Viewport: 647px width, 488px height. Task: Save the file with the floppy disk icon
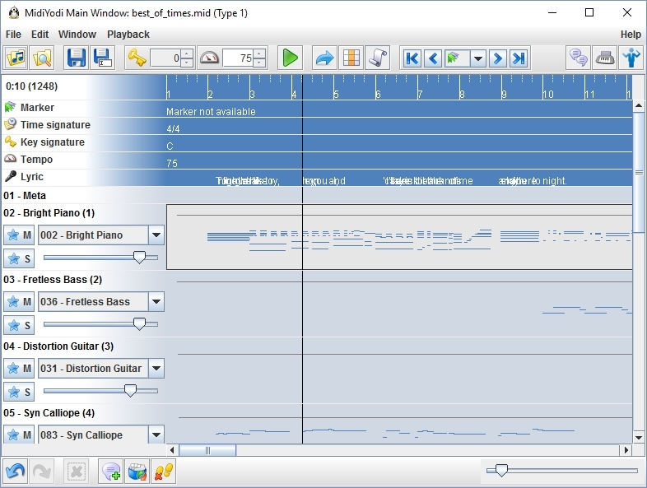pyautogui.click(x=76, y=58)
